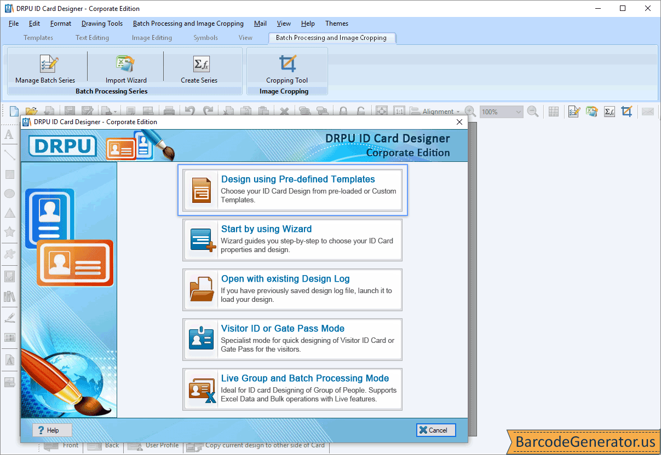Click the small Manage Batch Series toolbar icon

(574, 112)
